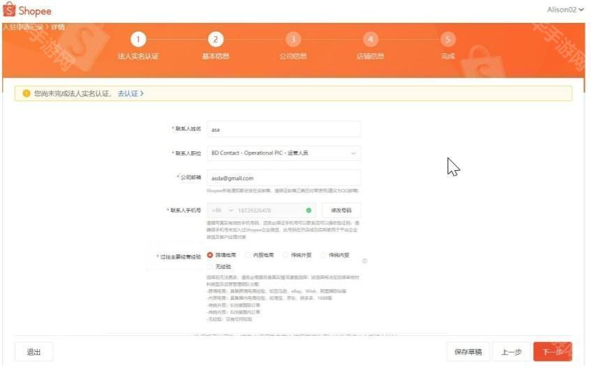The width and height of the screenshot is (591, 370).
Task: Click the 基本信息 step label
Action: click(216, 56)
